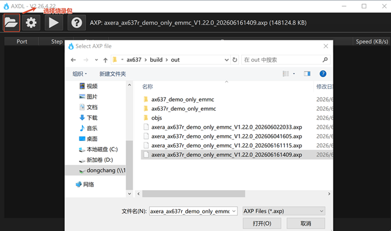
Task: Click the 打开(O) button
Action: (262, 223)
